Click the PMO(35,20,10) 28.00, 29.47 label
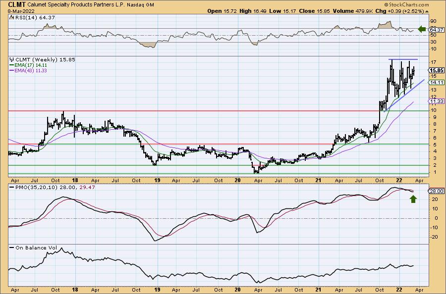Screen dimensions: 446x294 [55, 188]
